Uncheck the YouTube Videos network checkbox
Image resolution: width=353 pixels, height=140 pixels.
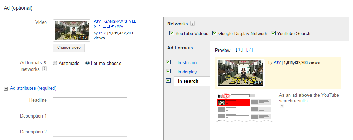point(172,33)
